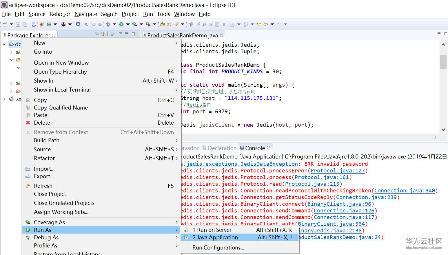Click the green bug Debug icon
This screenshot has height=255, width=448.
coord(108,24)
